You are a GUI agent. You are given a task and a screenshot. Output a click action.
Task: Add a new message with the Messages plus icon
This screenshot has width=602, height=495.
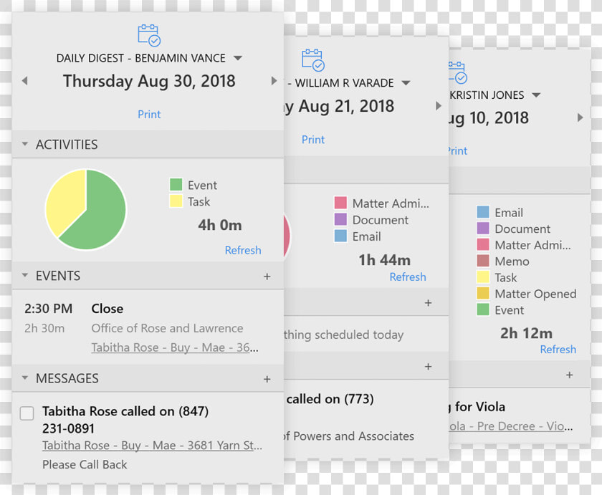(x=267, y=379)
